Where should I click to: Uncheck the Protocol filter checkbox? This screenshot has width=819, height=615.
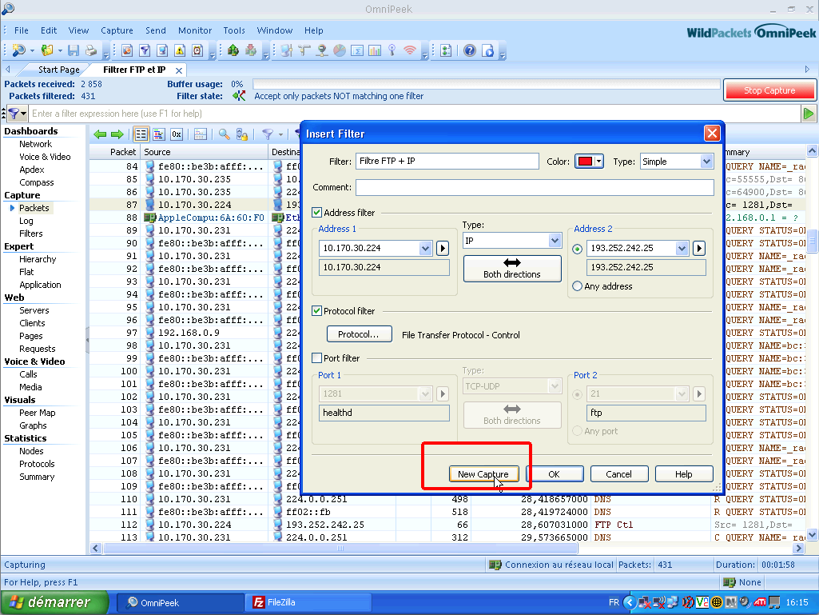(x=316, y=310)
